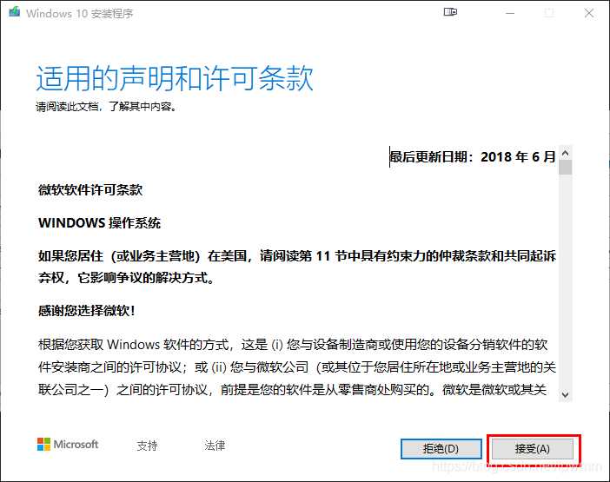The height and width of the screenshot is (482, 610).
Task: Click the license terms scrollbar thumb
Action: point(566,168)
